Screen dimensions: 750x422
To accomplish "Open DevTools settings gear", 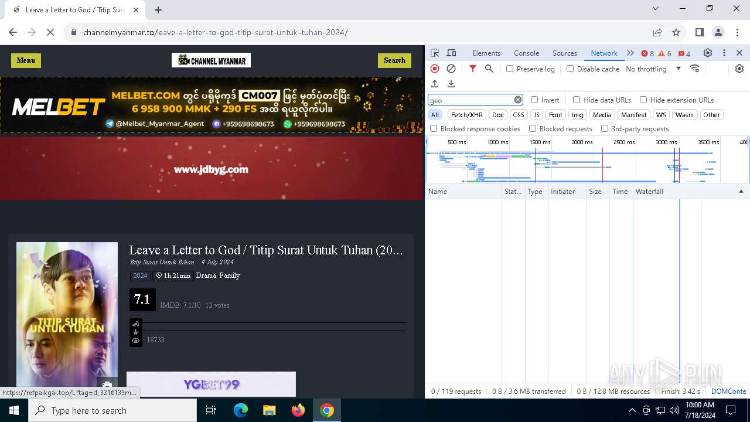I will coord(708,53).
